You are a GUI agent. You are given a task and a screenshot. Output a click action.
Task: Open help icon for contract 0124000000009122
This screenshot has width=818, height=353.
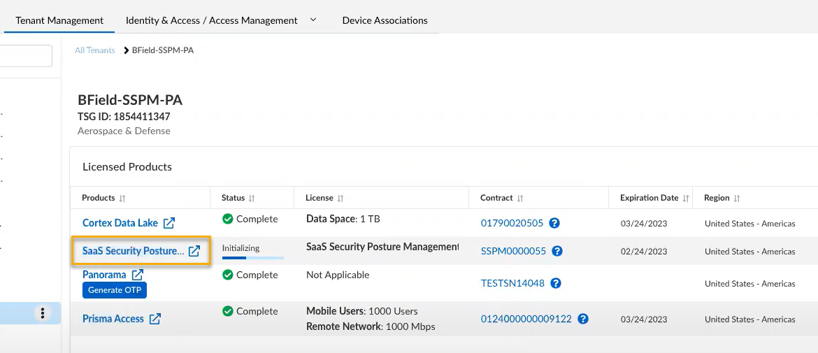pos(583,319)
